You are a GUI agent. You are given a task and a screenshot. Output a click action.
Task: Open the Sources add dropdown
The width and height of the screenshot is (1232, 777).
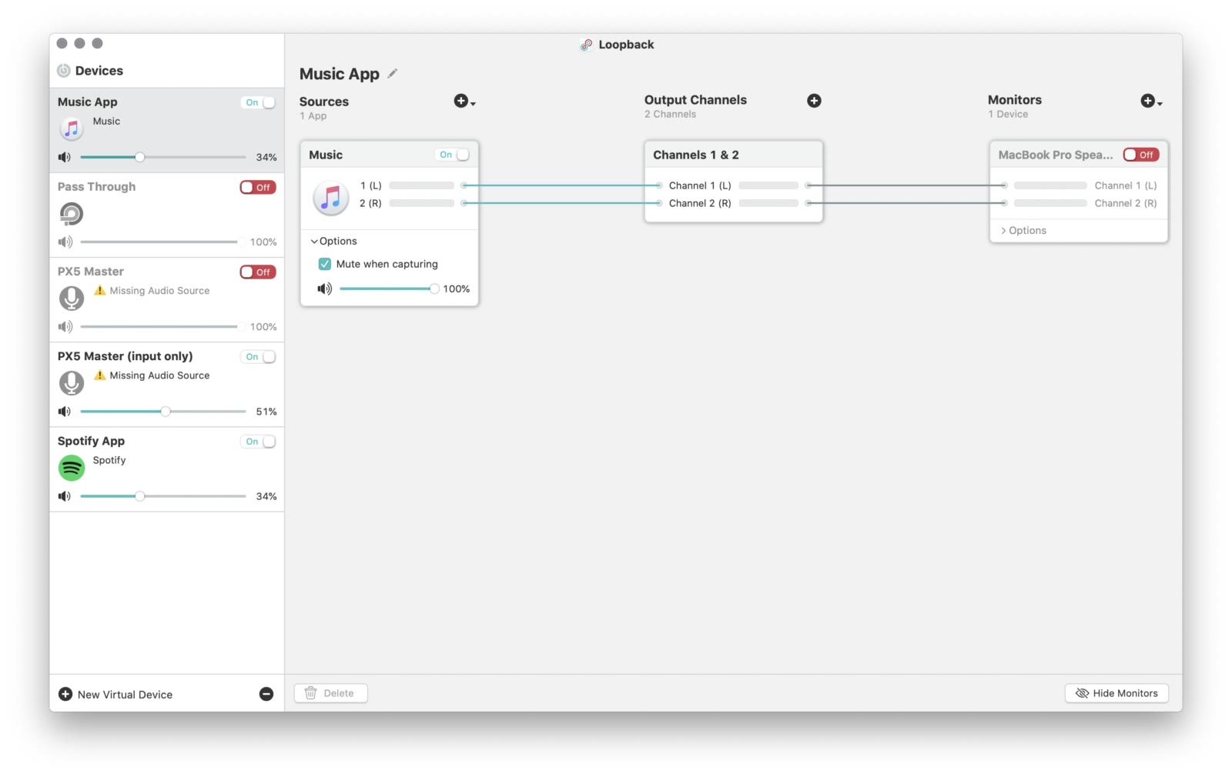point(464,101)
